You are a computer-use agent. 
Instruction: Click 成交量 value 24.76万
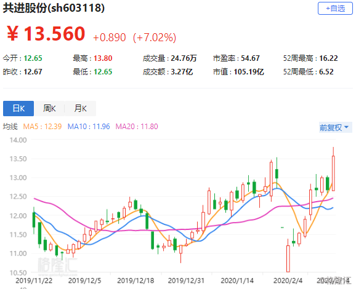point(184,58)
